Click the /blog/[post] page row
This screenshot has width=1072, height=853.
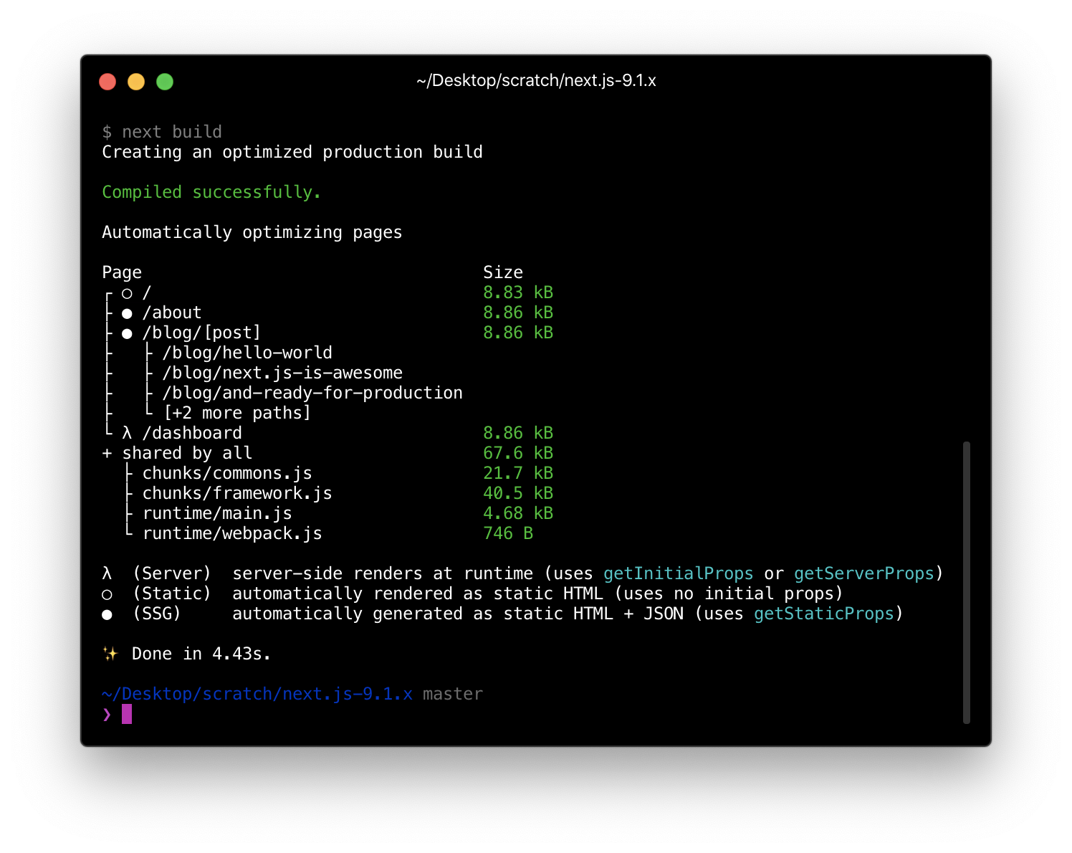(201, 333)
